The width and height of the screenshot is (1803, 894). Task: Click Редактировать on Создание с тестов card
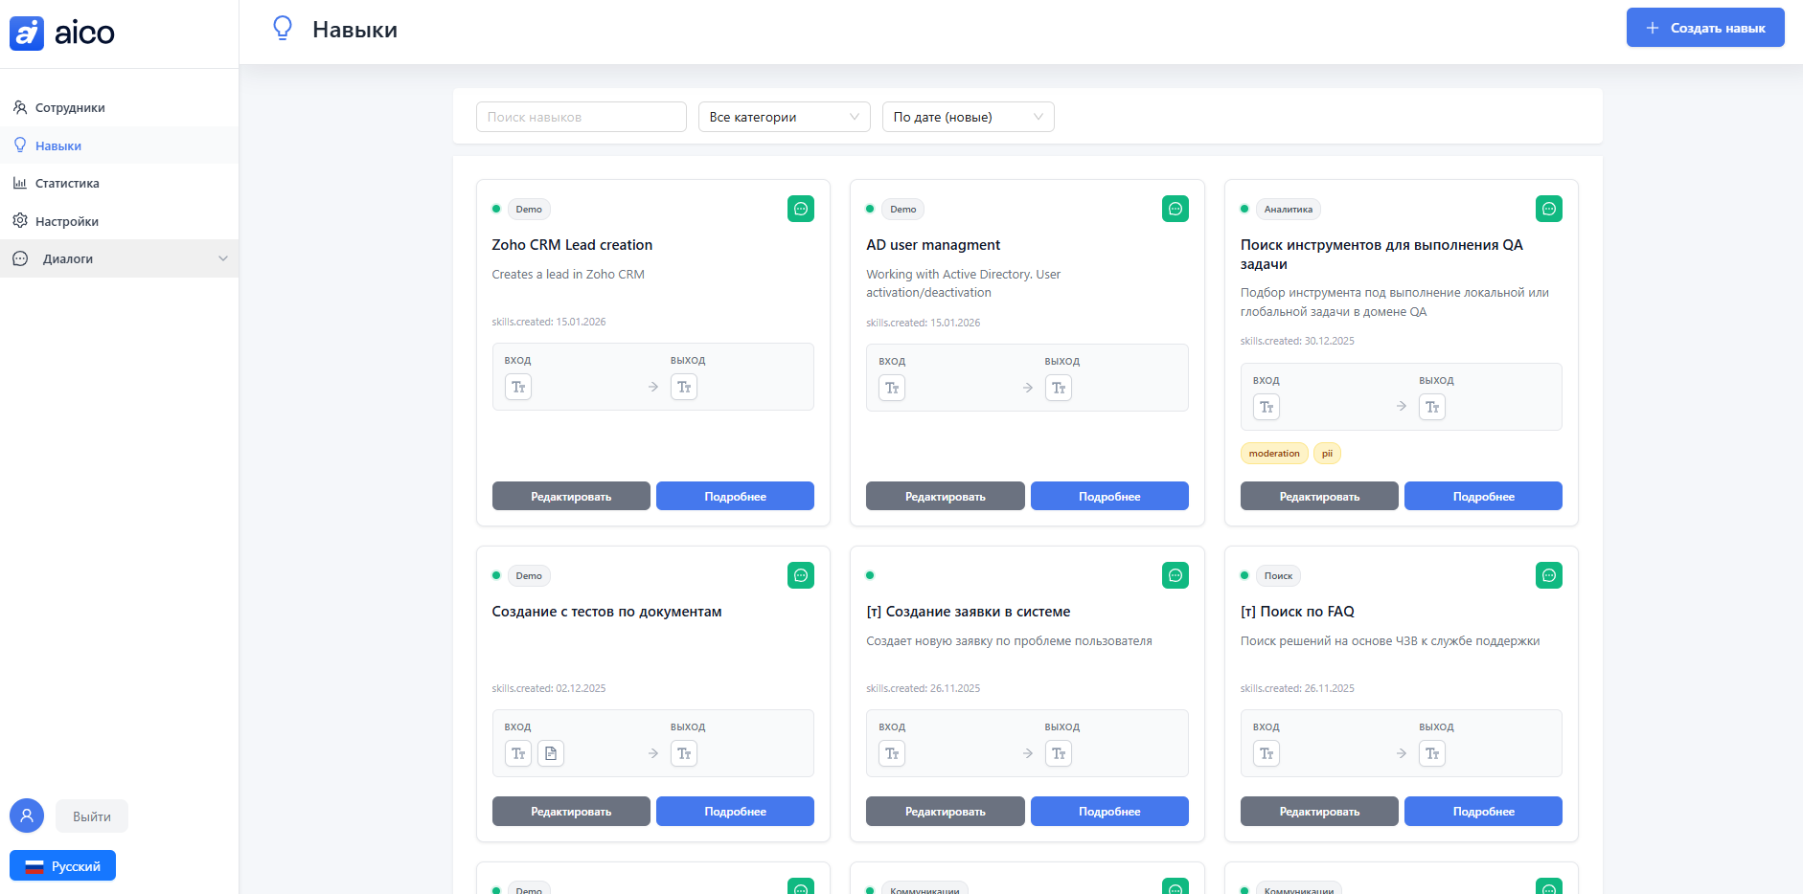click(571, 811)
